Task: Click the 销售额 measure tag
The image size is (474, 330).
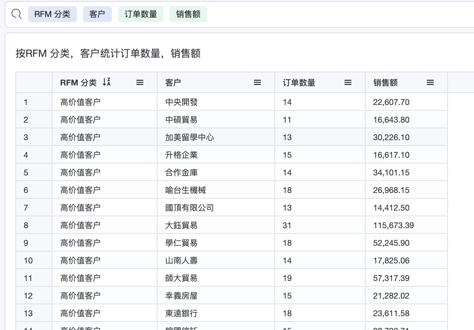Action: click(188, 14)
